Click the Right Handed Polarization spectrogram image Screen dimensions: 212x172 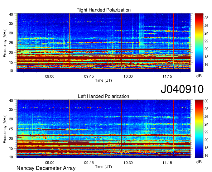(104, 43)
